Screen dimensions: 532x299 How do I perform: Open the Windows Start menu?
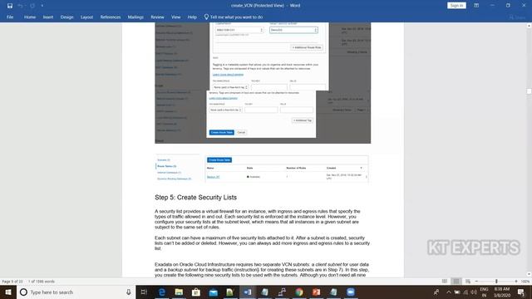tap(8, 292)
